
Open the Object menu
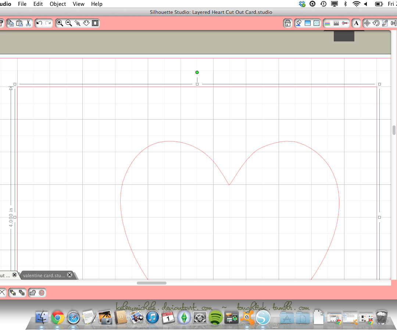(58, 4)
